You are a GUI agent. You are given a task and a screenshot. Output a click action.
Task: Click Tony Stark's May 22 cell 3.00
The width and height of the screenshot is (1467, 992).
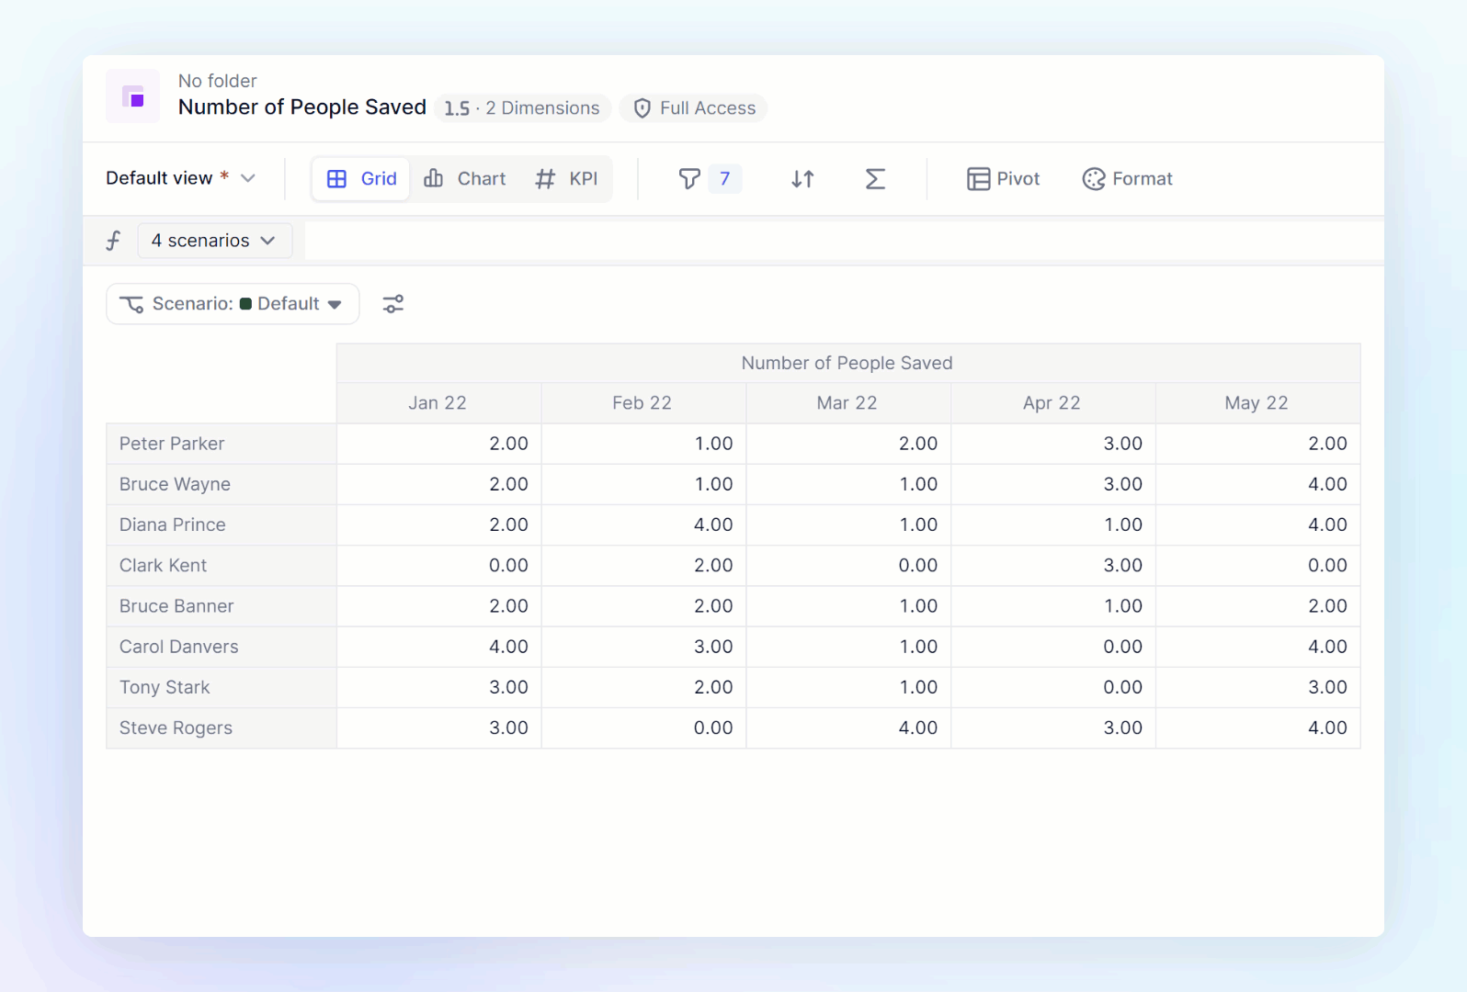(x=1258, y=687)
